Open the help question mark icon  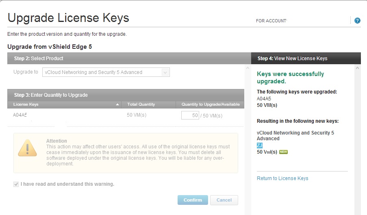[x=357, y=21]
